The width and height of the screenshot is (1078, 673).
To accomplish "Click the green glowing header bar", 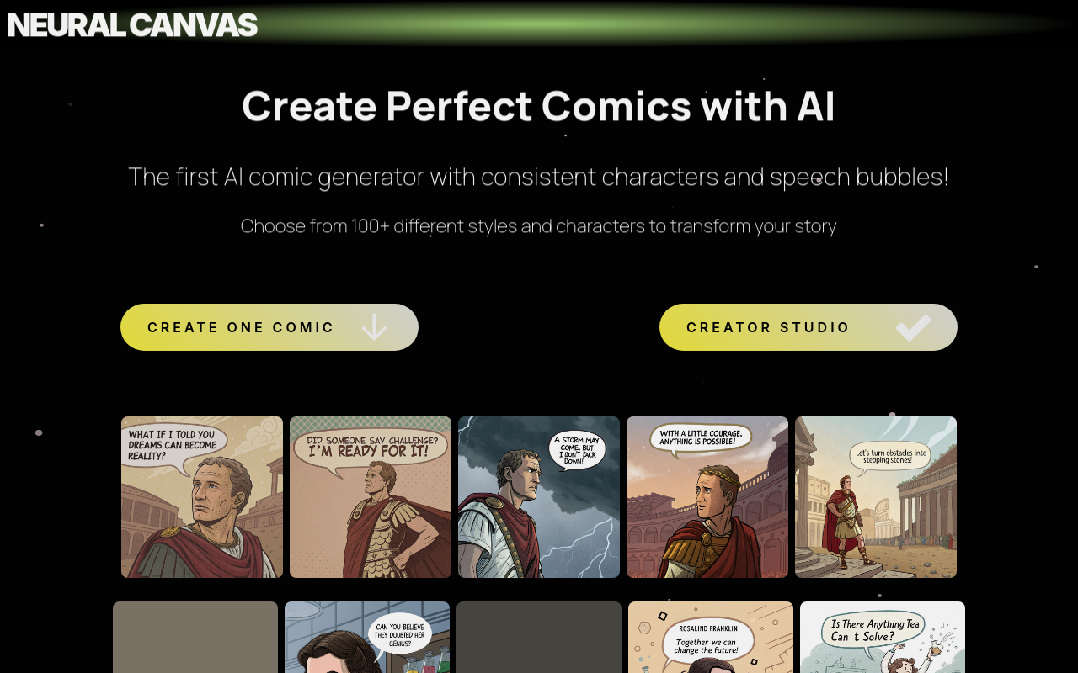I will (x=590, y=22).
